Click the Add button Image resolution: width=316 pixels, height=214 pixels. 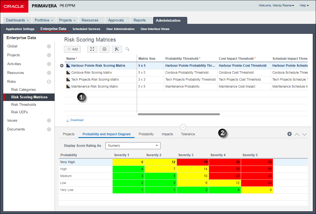73,49
